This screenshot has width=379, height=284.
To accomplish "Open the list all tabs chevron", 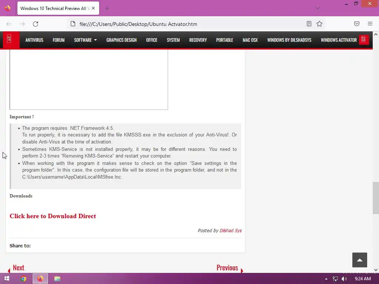I will [318, 8].
